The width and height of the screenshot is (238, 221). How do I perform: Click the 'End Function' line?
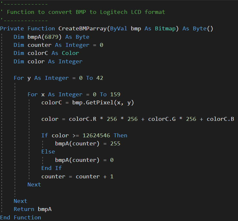pyautogui.click(x=21, y=217)
